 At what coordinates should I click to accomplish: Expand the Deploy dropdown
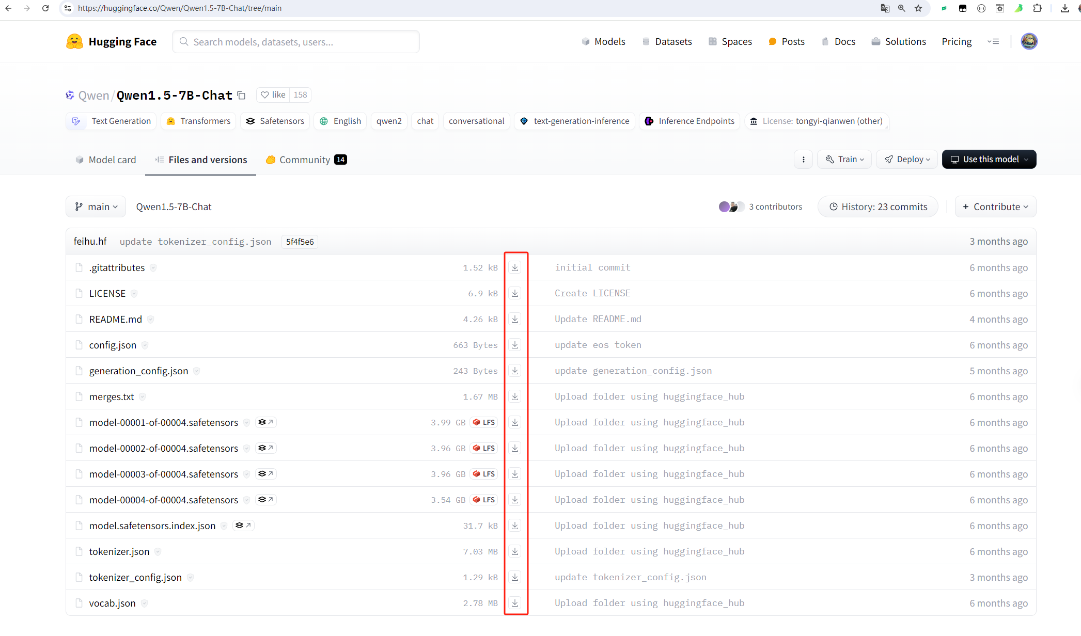pos(907,160)
